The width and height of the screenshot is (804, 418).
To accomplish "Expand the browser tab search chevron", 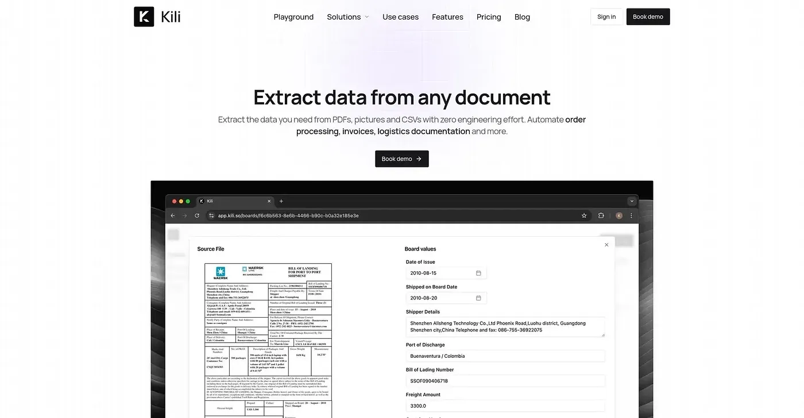I will [632, 201].
